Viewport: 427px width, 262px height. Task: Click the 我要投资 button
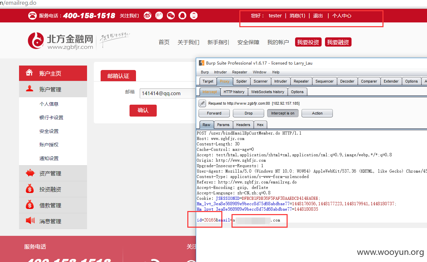pos(308,42)
